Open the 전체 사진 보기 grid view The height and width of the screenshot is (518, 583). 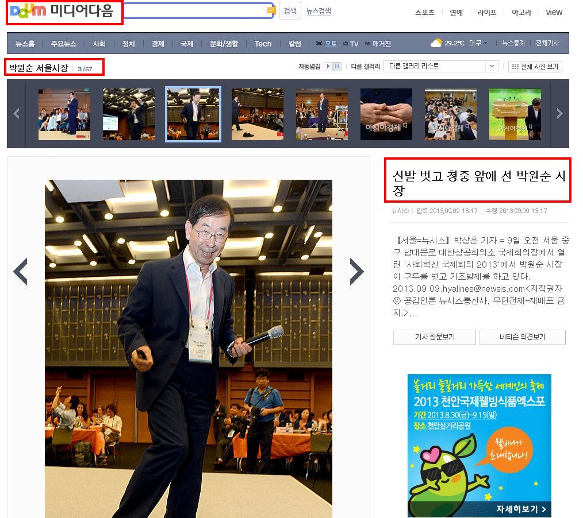535,67
